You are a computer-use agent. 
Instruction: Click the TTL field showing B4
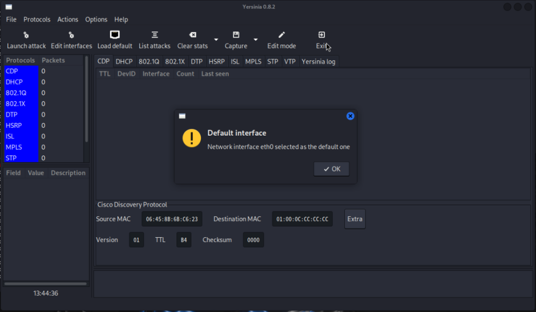pyautogui.click(x=184, y=240)
